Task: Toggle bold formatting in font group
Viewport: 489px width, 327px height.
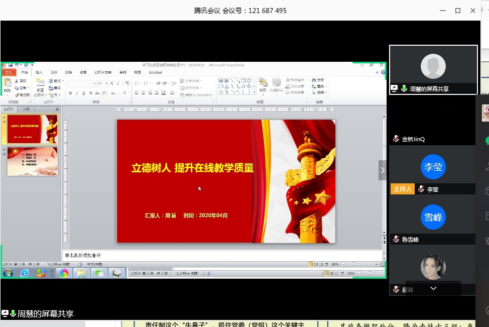Action: point(70,93)
